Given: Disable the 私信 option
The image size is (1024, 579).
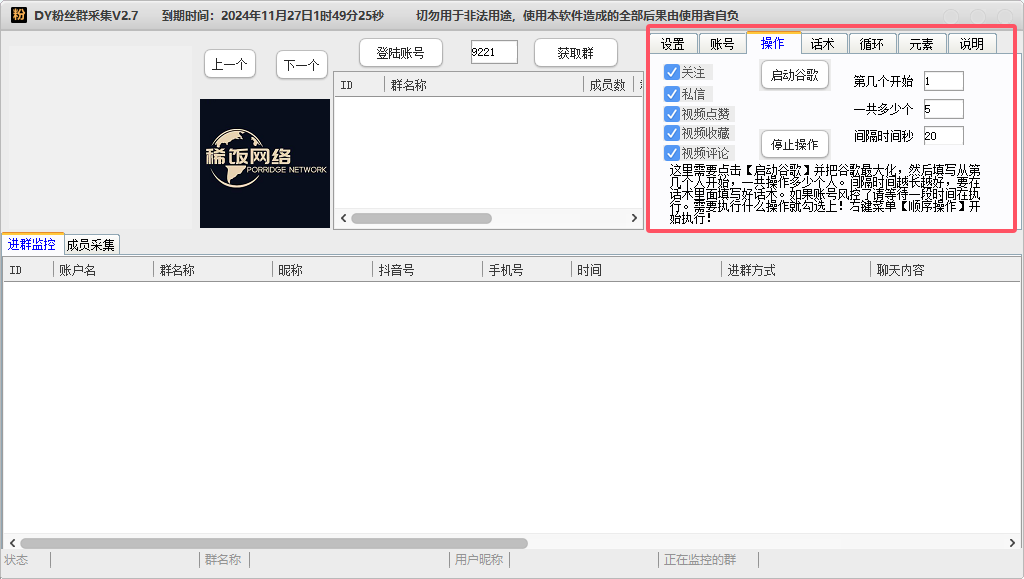Looking at the screenshot, I should pyautogui.click(x=672, y=92).
